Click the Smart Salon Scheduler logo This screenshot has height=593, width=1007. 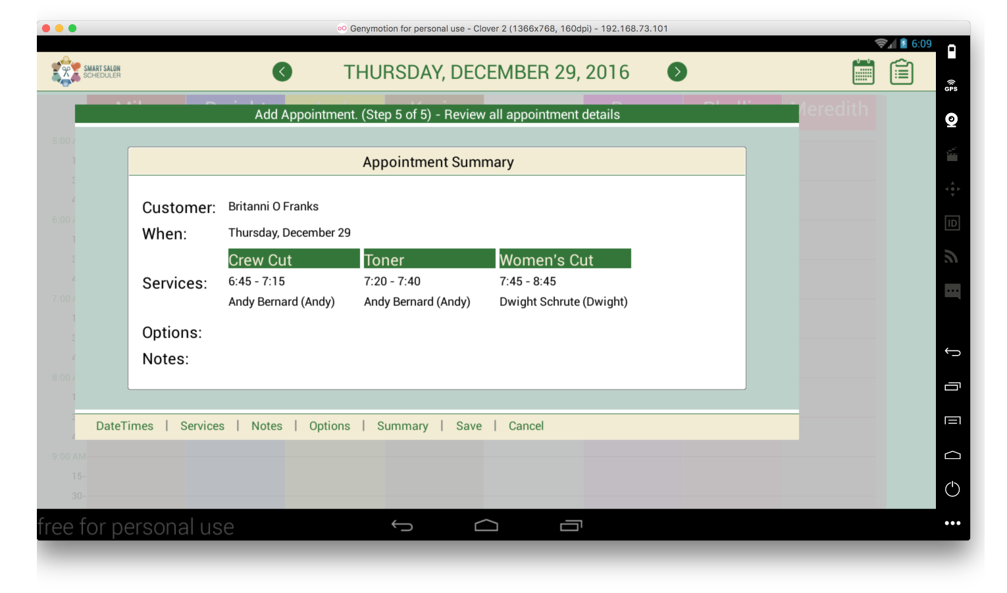tap(86, 72)
